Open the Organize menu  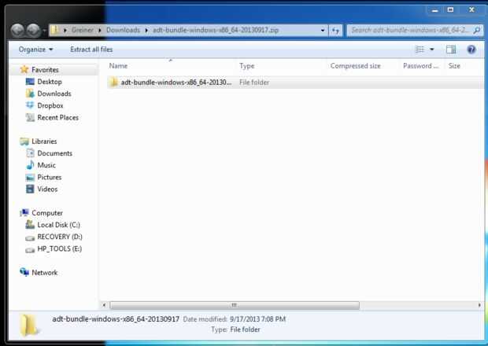coord(35,50)
